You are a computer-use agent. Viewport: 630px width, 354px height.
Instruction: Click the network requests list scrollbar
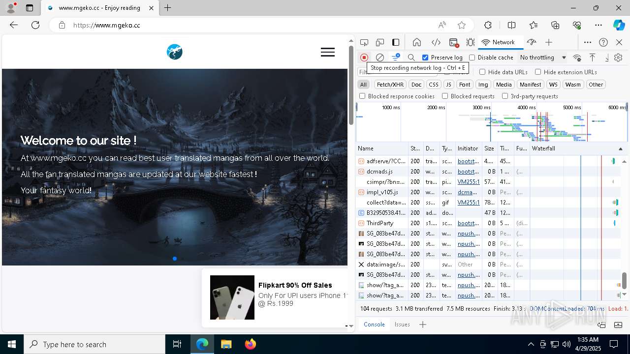tap(624, 281)
